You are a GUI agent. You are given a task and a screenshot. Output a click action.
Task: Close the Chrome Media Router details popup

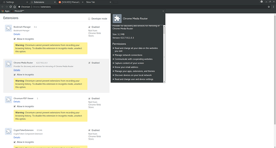click(163, 11)
